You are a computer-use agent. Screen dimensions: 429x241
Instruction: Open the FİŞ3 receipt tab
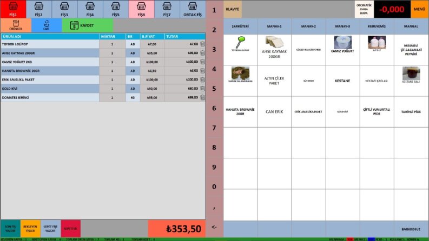click(64, 9)
